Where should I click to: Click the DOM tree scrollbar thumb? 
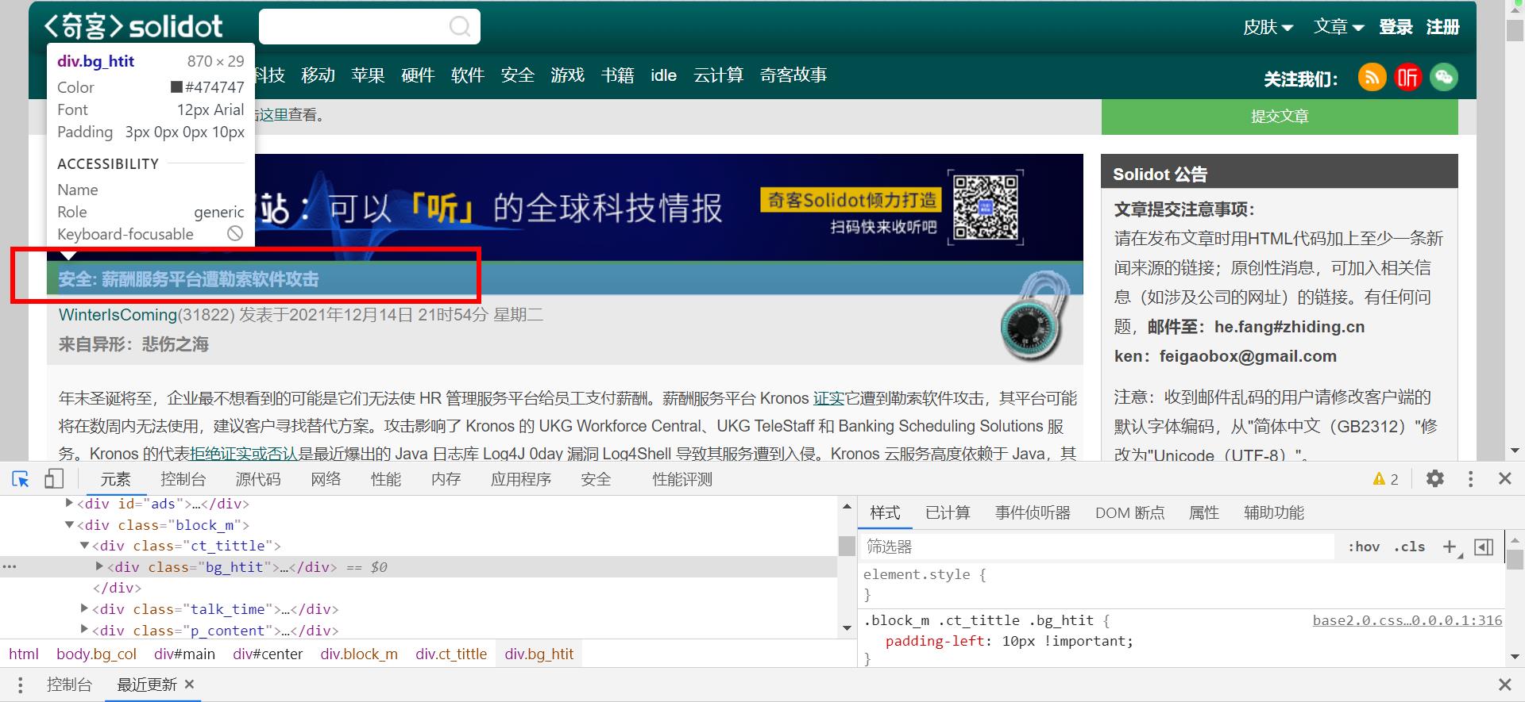pos(847,546)
